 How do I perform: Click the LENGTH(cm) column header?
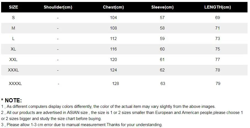217,7
